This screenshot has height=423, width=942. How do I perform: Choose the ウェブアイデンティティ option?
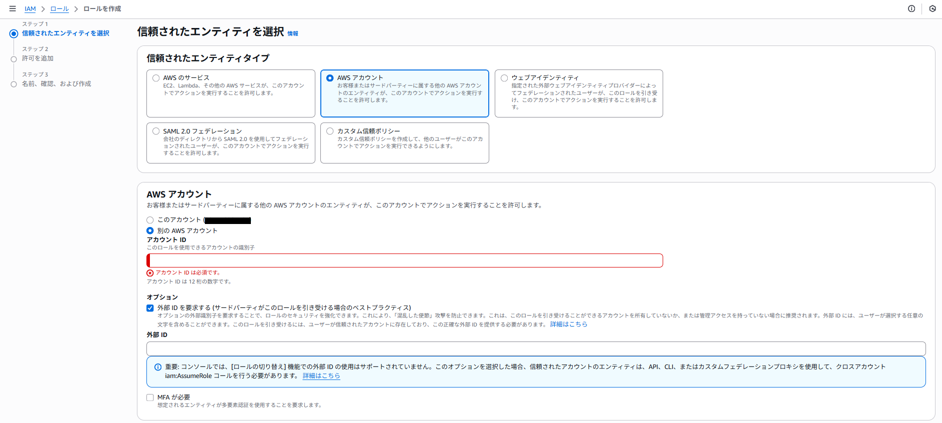tap(504, 78)
